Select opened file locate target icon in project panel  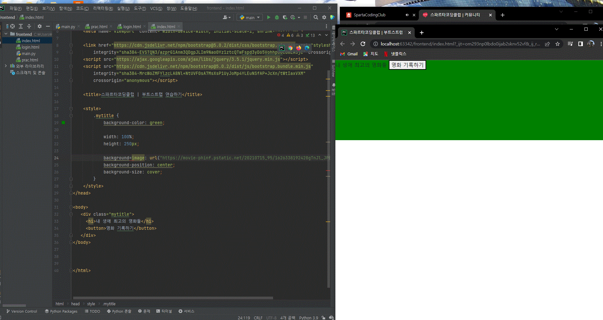[x=12, y=26]
